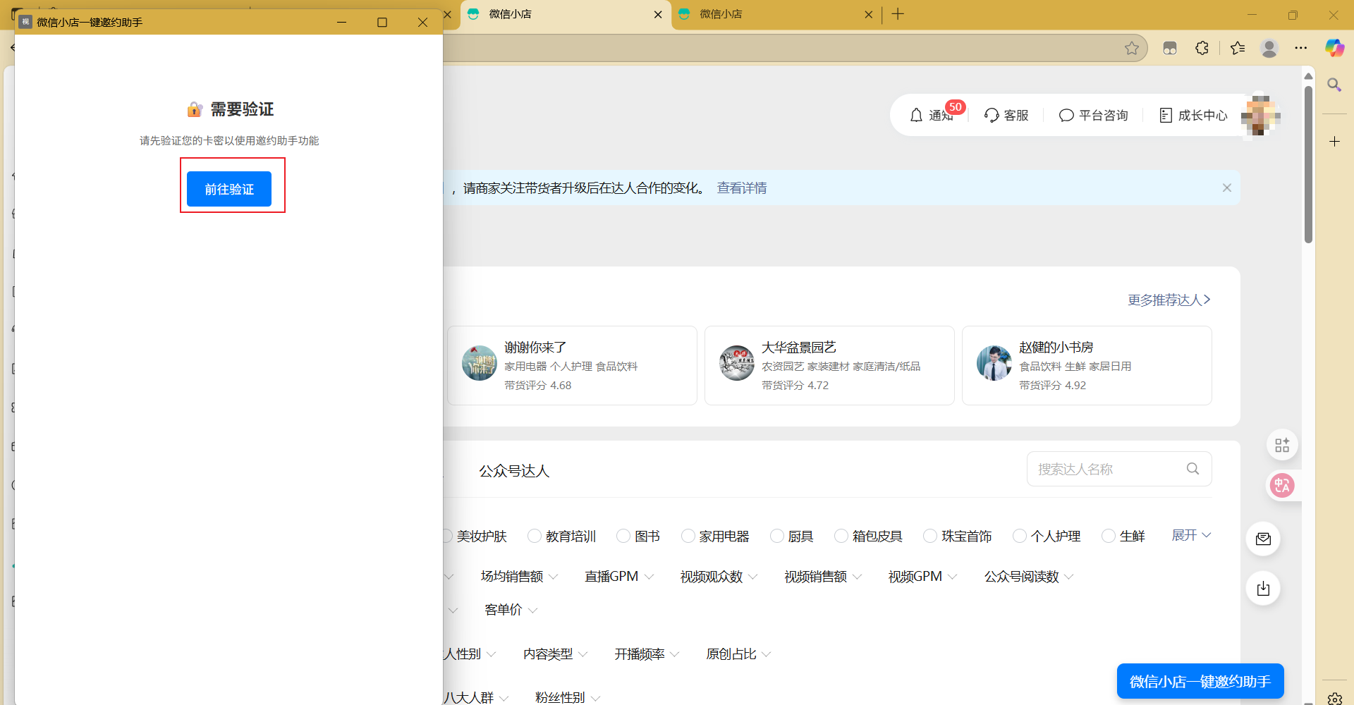Viewport: 1354px width, 705px height.
Task: Open the browser profile icon
Action: [x=1269, y=48]
